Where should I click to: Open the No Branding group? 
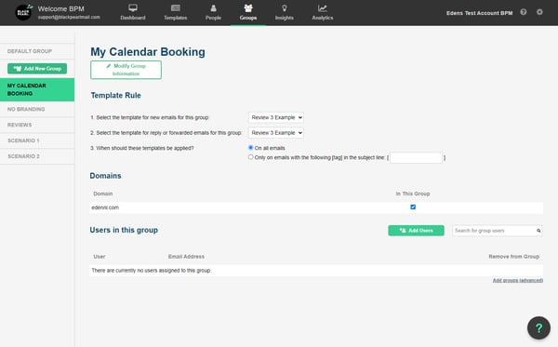(37, 109)
